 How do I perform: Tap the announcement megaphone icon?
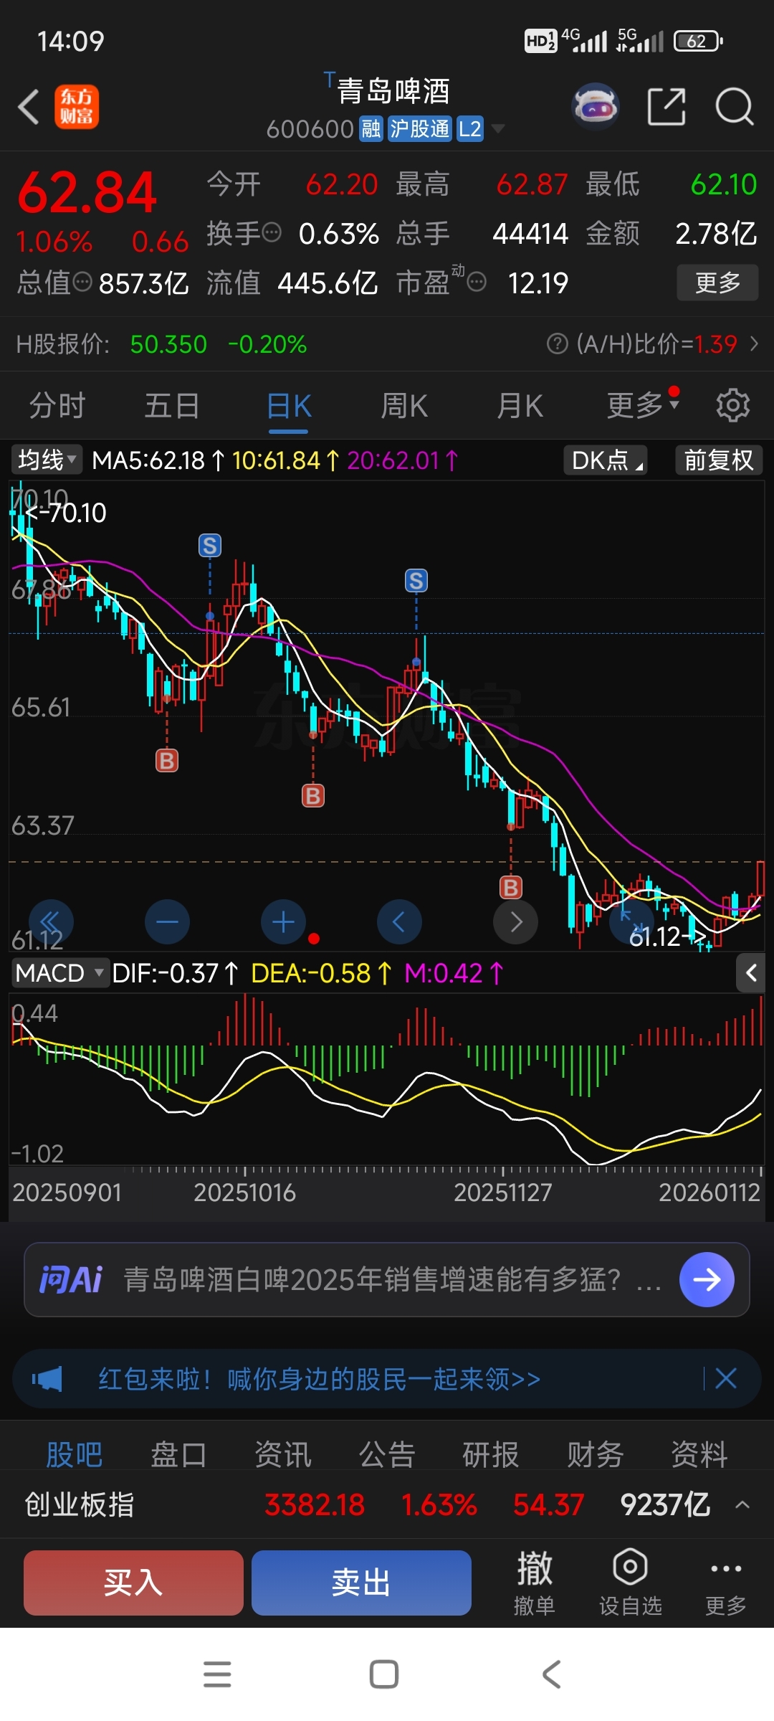(47, 1378)
